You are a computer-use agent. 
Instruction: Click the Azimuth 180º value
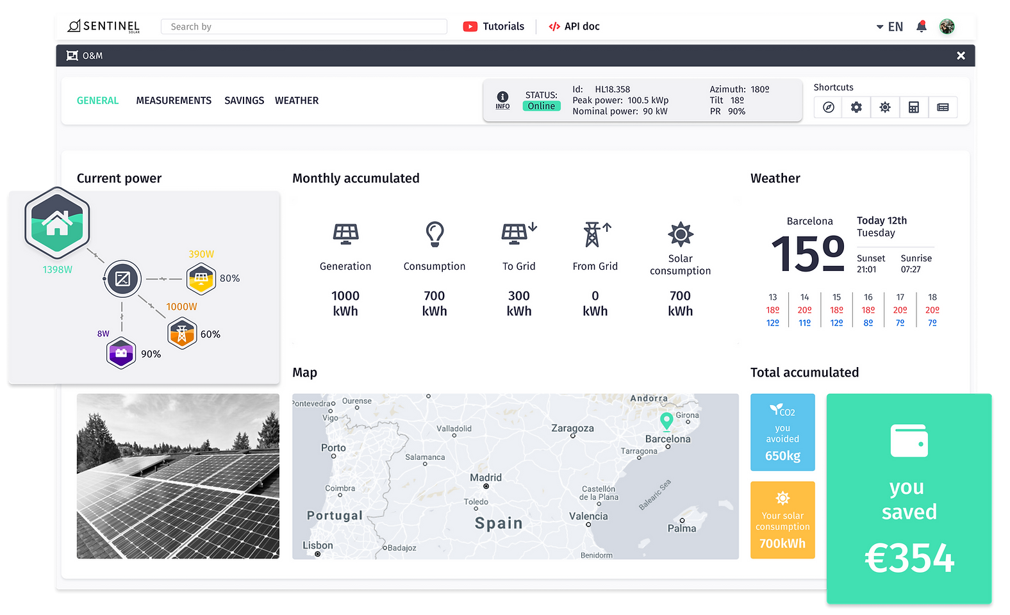[760, 90]
